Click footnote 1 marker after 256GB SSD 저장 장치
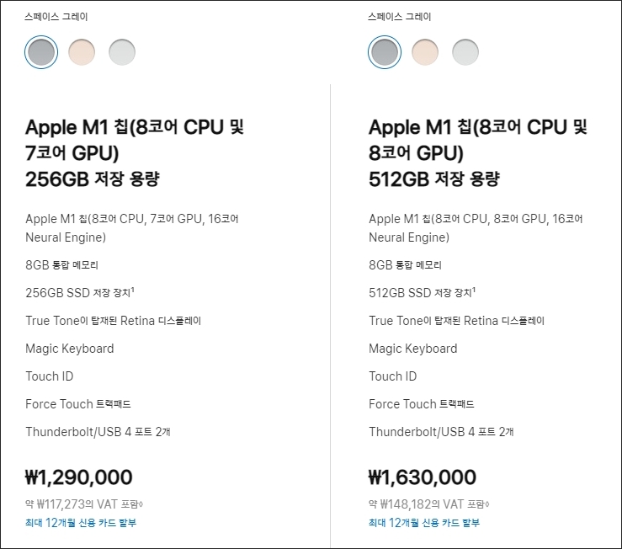Image resolution: width=622 pixels, height=549 pixels. point(132,290)
